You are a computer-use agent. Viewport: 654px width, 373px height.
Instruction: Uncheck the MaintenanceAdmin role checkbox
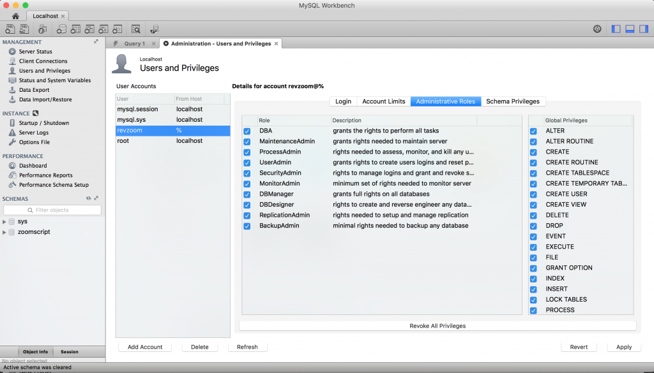tap(247, 142)
